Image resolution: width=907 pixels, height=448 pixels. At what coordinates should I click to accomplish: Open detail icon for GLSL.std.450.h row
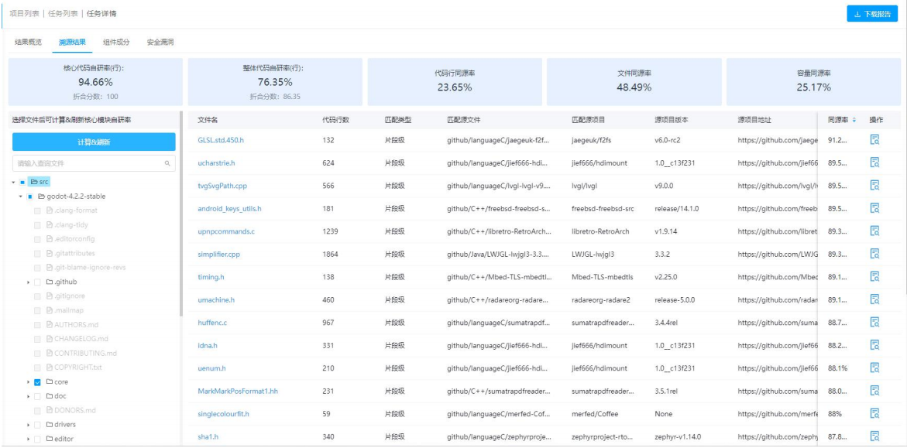[x=874, y=140]
